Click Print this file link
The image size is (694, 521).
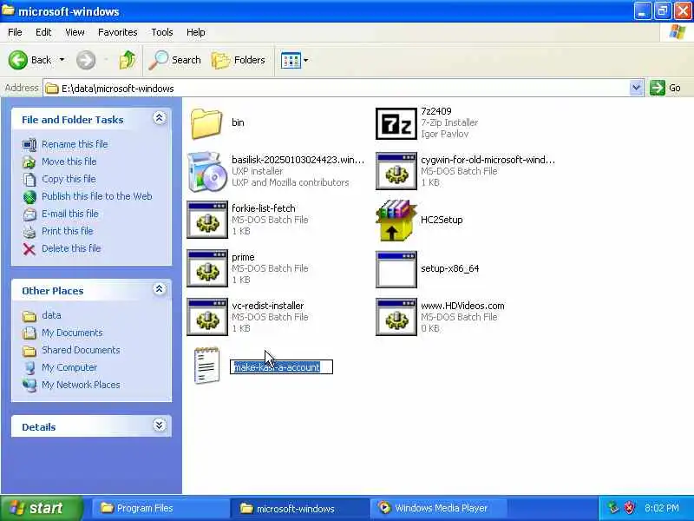(68, 231)
